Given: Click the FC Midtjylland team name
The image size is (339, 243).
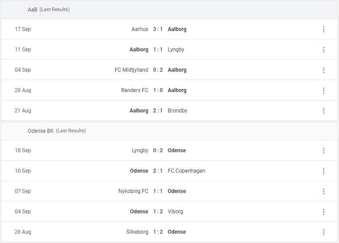Looking at the screenshot, I should tap(132, 70).
